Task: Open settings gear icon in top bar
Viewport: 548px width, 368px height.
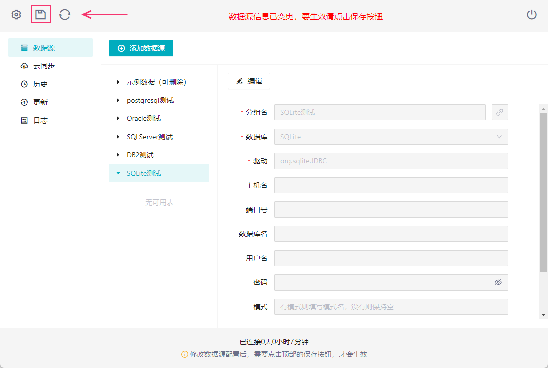Action: pos(16,14)
